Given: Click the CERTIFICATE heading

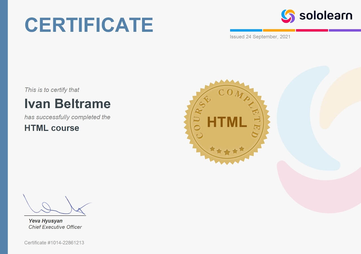Looking at the screenshot, I should point(88,25).
